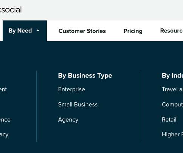Go to the Pricing page
The image size is (183, 153).
click(133, 31)
